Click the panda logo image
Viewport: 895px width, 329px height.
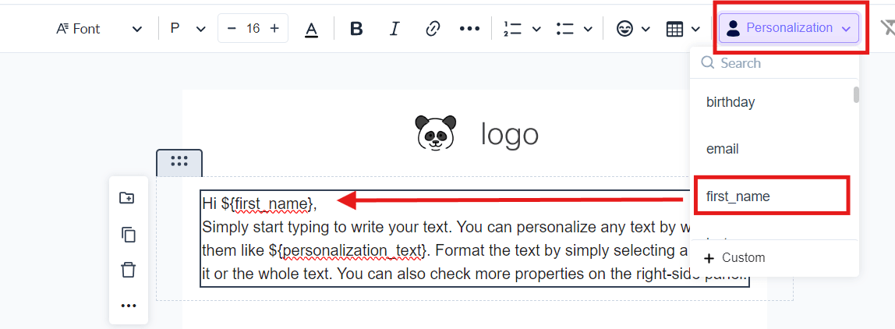pos(436,133)
